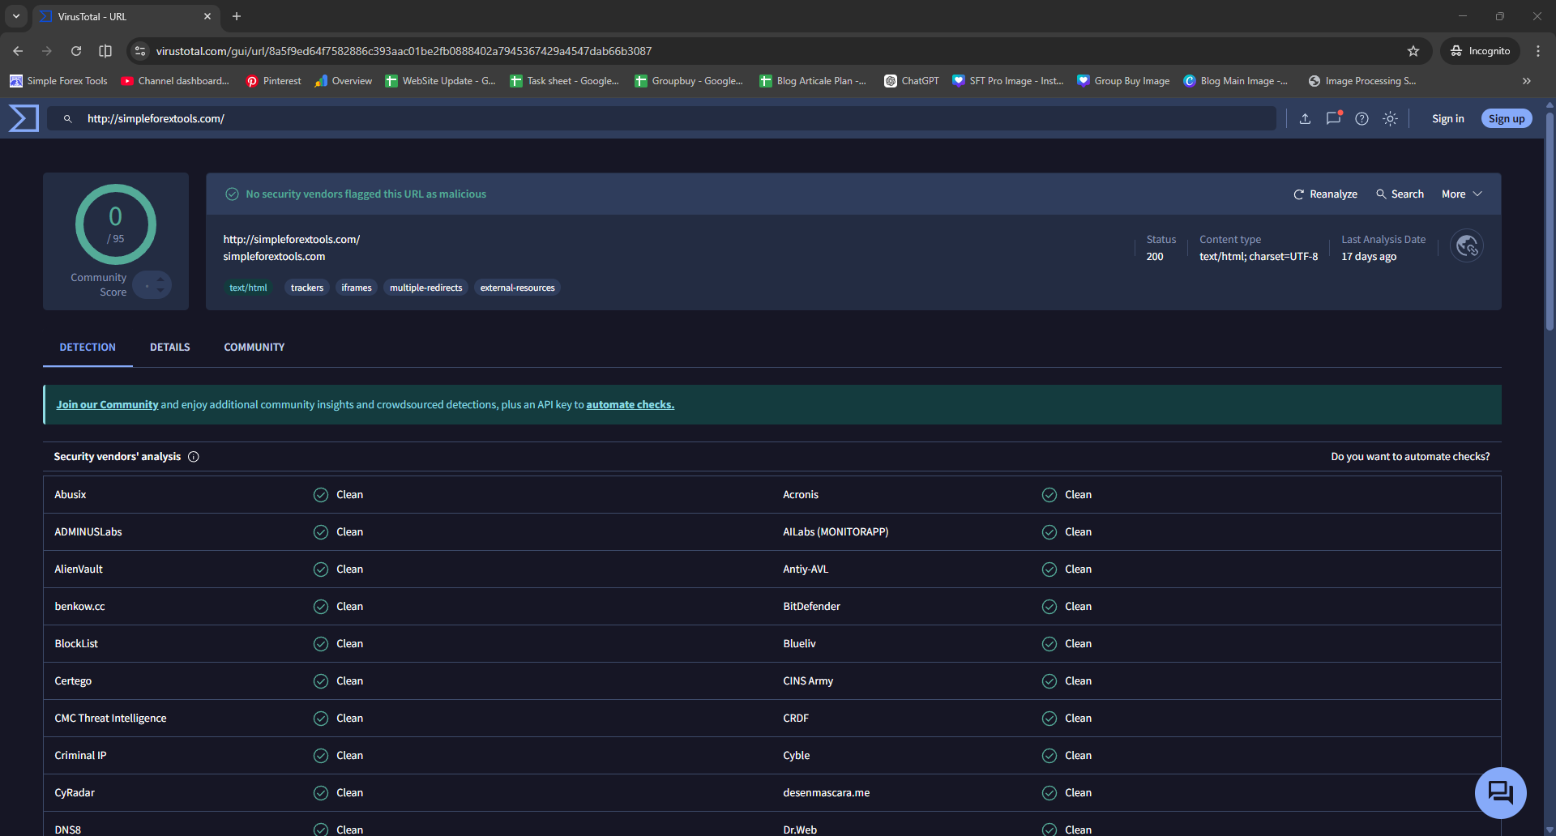Screen dimensions: 1556x836
Task: Expand hidden bookmarks overflow chevron
Action: tap(1527, 81)
